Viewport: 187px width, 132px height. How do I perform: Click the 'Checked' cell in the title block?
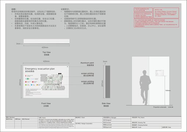pyautogui.click(x=117, y=122)
